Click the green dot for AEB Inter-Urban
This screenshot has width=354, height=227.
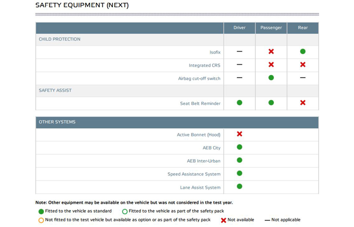click(240, 160)
